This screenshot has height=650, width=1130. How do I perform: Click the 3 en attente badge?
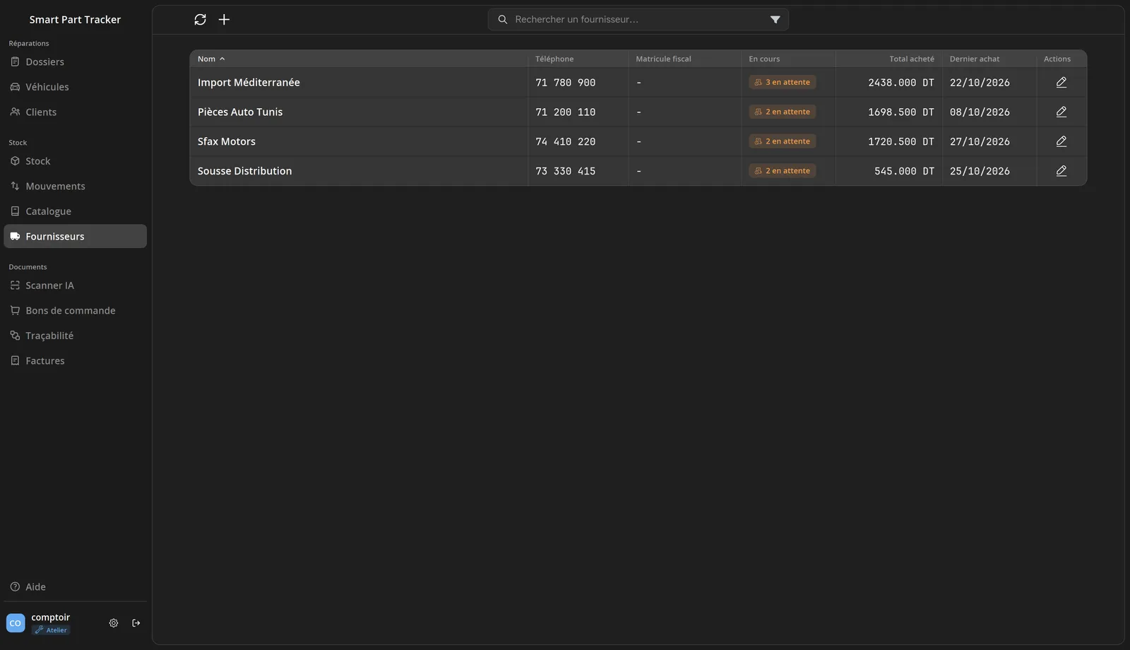783,83
